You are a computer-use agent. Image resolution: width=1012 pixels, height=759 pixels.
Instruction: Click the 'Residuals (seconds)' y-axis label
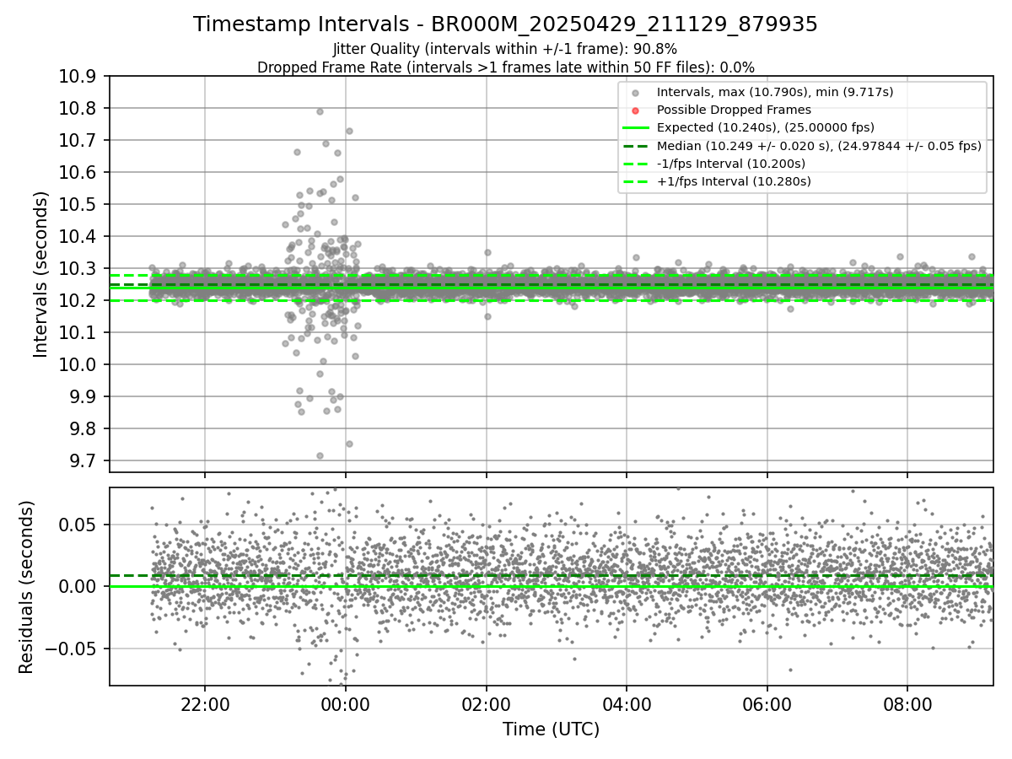(26, 587)
